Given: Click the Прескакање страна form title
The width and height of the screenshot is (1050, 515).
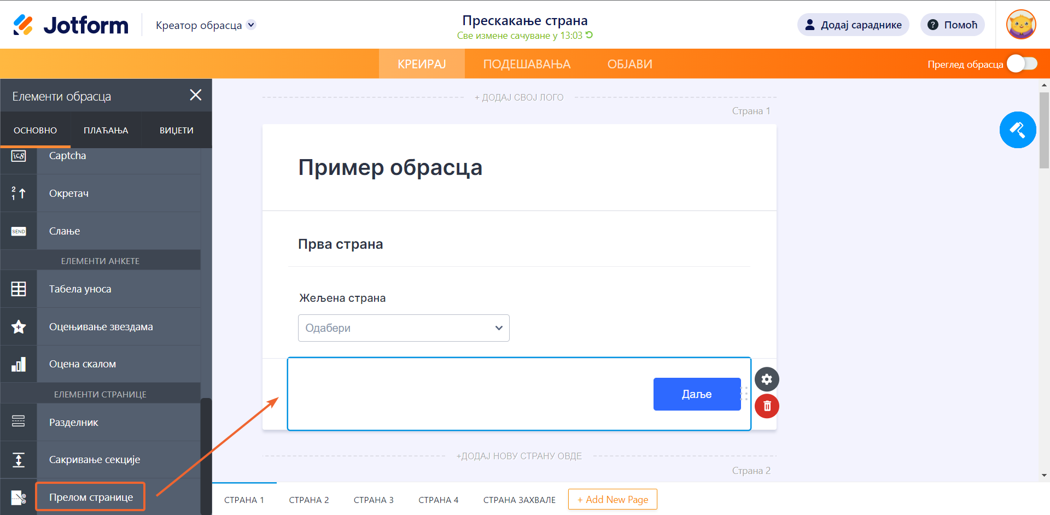Looking at the screenshot, I should [525, 20].
